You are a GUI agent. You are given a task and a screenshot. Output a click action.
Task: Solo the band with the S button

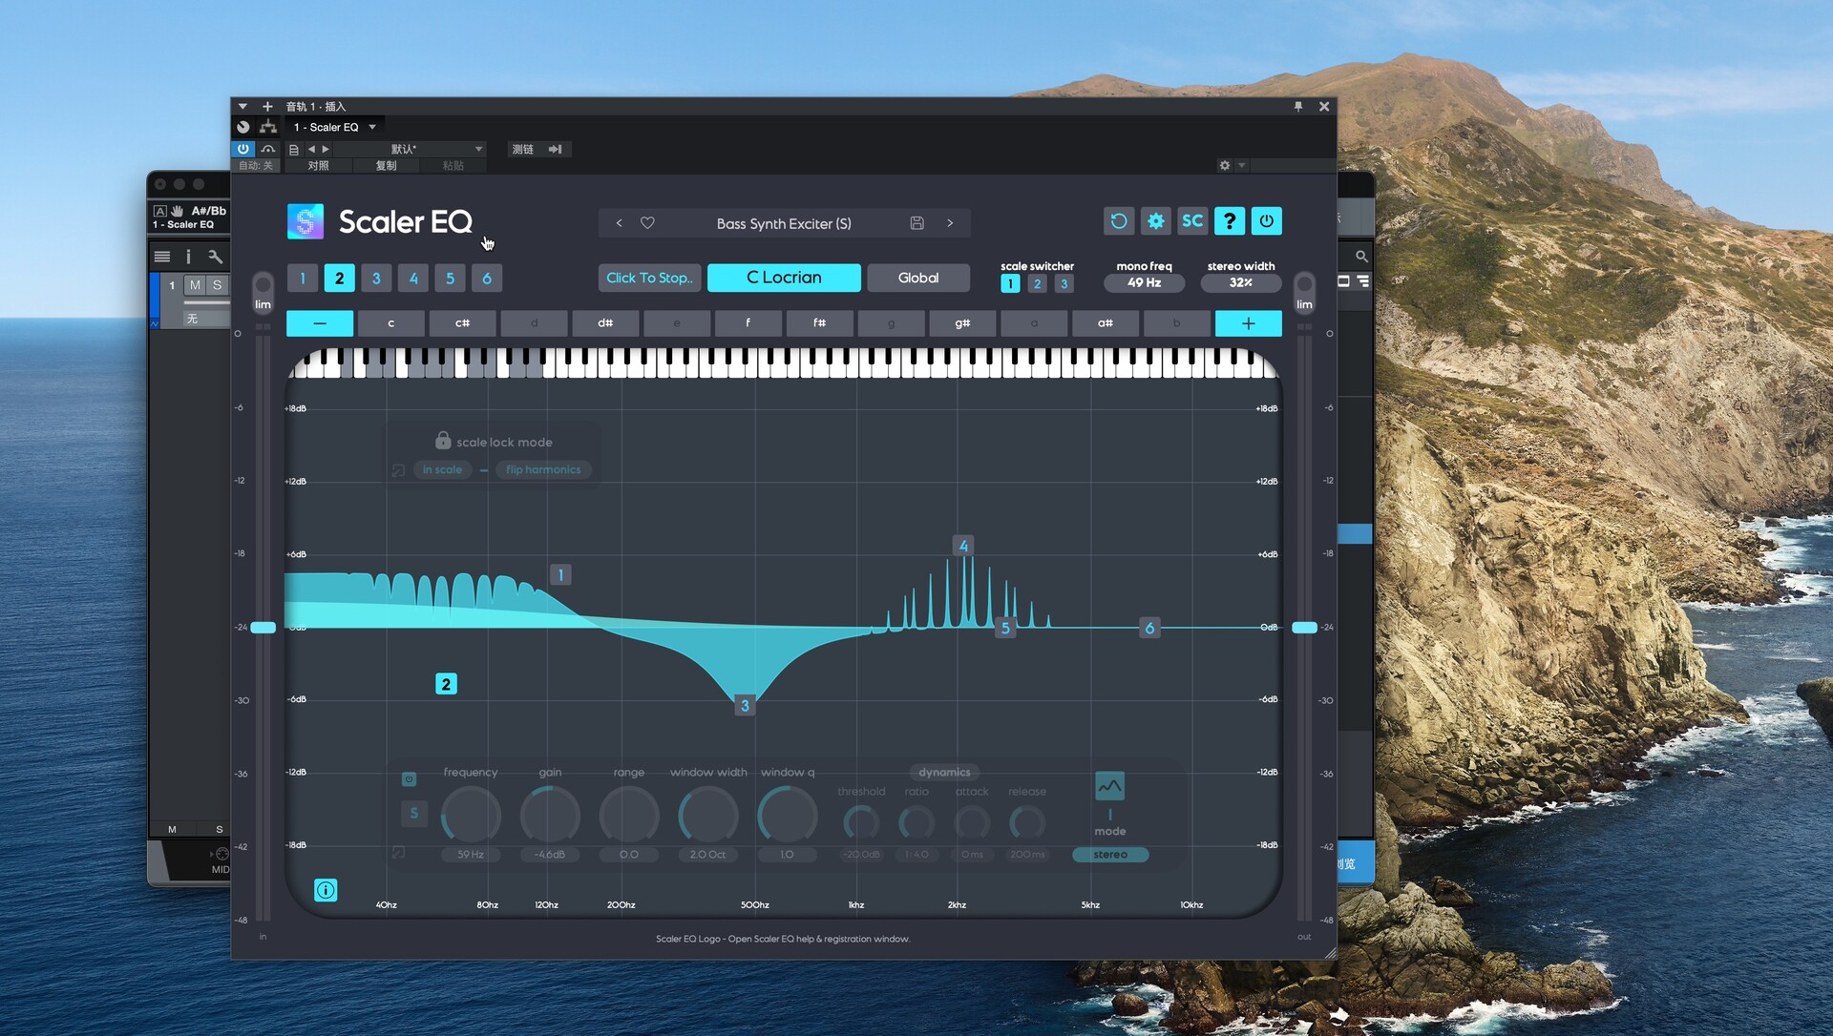tap(413, 814)
